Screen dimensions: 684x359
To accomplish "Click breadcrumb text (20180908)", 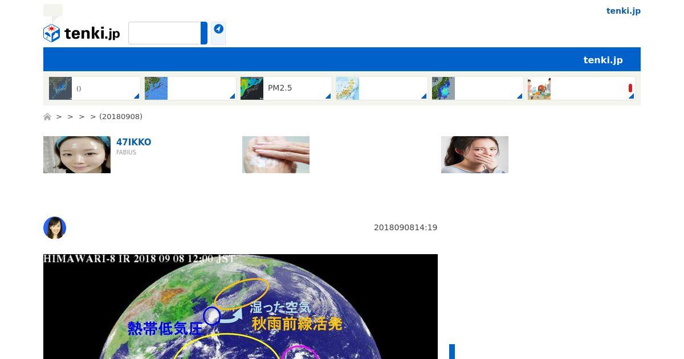I will (121, 117).
